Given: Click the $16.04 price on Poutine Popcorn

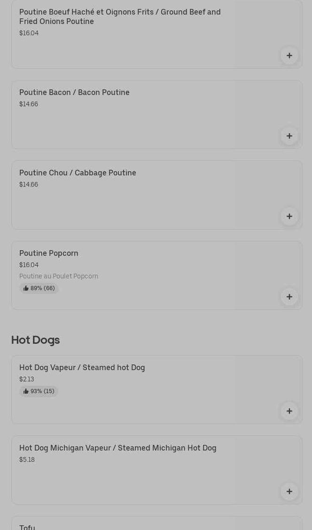Looking at the screenshot, I should [x=29, y=265].
